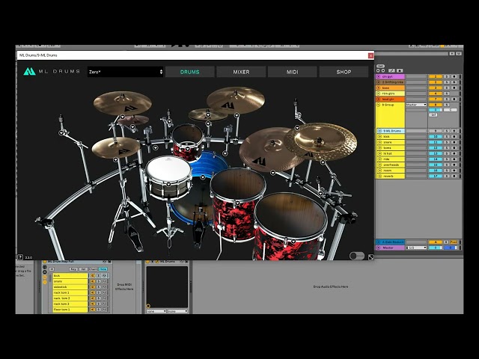
Task: Click the snare track play icon
Action: click(x=379, y=142)
